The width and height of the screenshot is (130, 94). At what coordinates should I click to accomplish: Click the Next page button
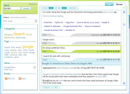coord(56,87)
